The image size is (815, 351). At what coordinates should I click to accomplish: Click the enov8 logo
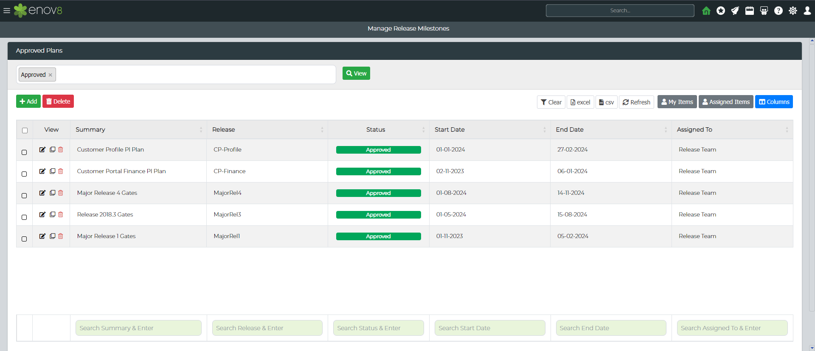point(38,11)
